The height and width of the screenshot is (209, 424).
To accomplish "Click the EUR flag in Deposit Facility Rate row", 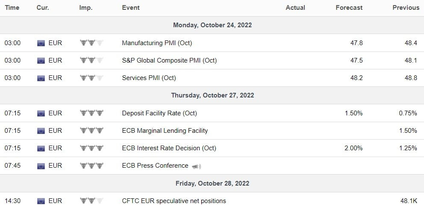I will point(41,113).
